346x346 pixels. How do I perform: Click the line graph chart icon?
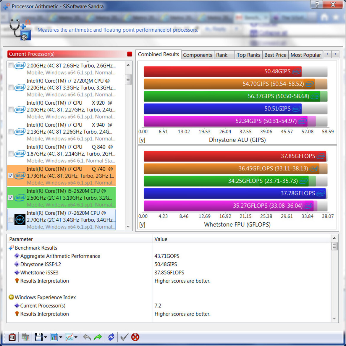pos(69,337)
